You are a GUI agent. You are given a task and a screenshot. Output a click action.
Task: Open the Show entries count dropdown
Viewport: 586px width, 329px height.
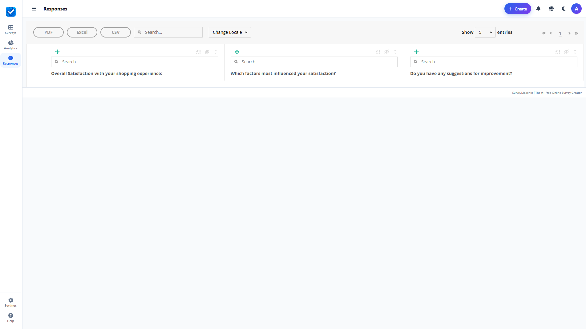(x=485, y=32)
